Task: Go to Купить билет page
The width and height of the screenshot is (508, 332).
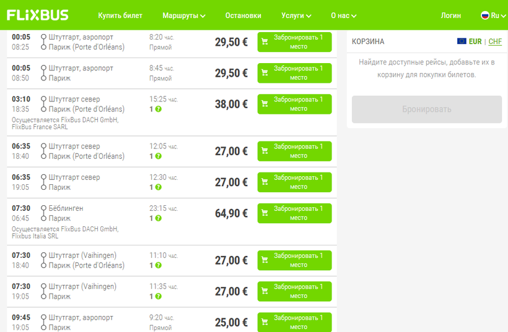Action: (120, 15)
